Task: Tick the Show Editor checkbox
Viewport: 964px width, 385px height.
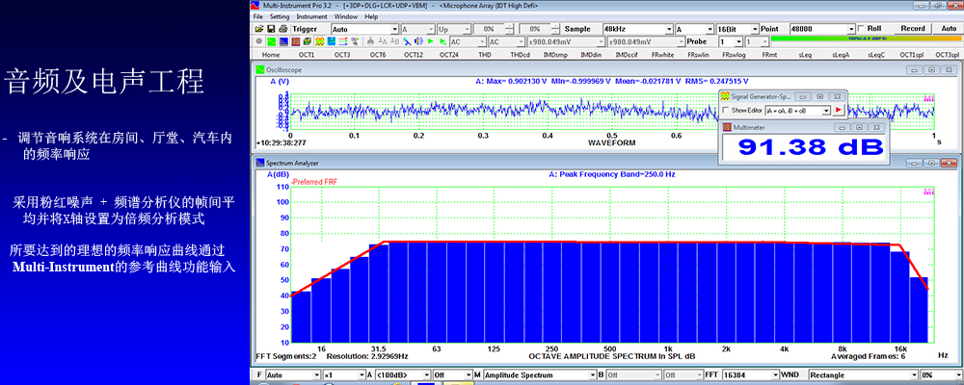Action: click(x=726, y=110)
